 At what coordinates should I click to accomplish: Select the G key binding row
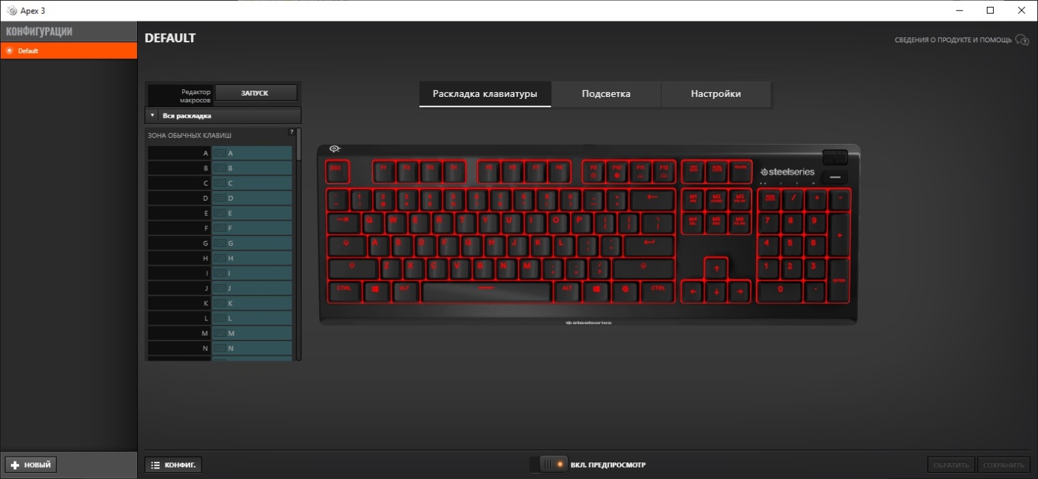(x=220, y=243)
